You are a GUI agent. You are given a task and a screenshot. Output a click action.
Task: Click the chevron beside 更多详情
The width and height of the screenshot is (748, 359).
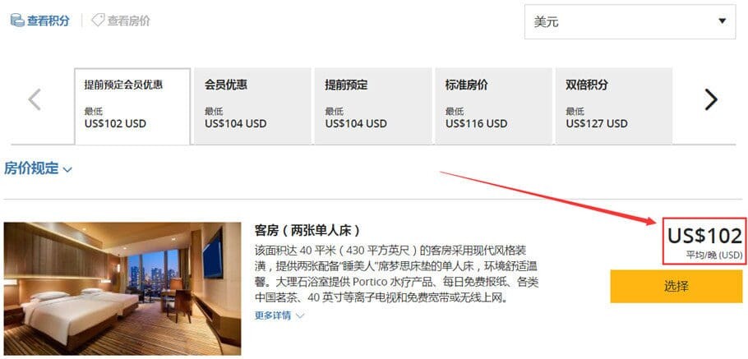[300, 315]
